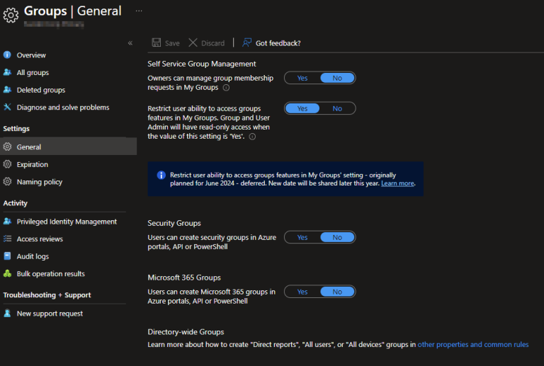Click the Groups gear icon in header
Screen dimensions: 544x366
point(11,16)
